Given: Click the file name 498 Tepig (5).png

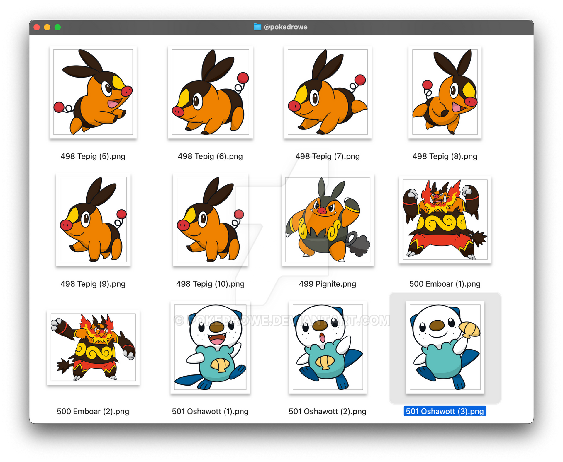Looking at the screenshot, I should 93,156.
